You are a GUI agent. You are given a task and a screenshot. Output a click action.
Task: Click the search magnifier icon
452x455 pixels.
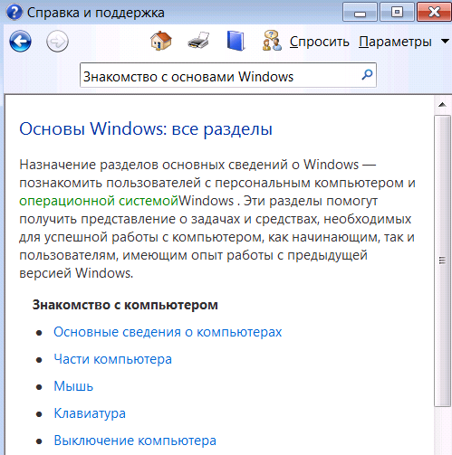click(x=367, y=74)
